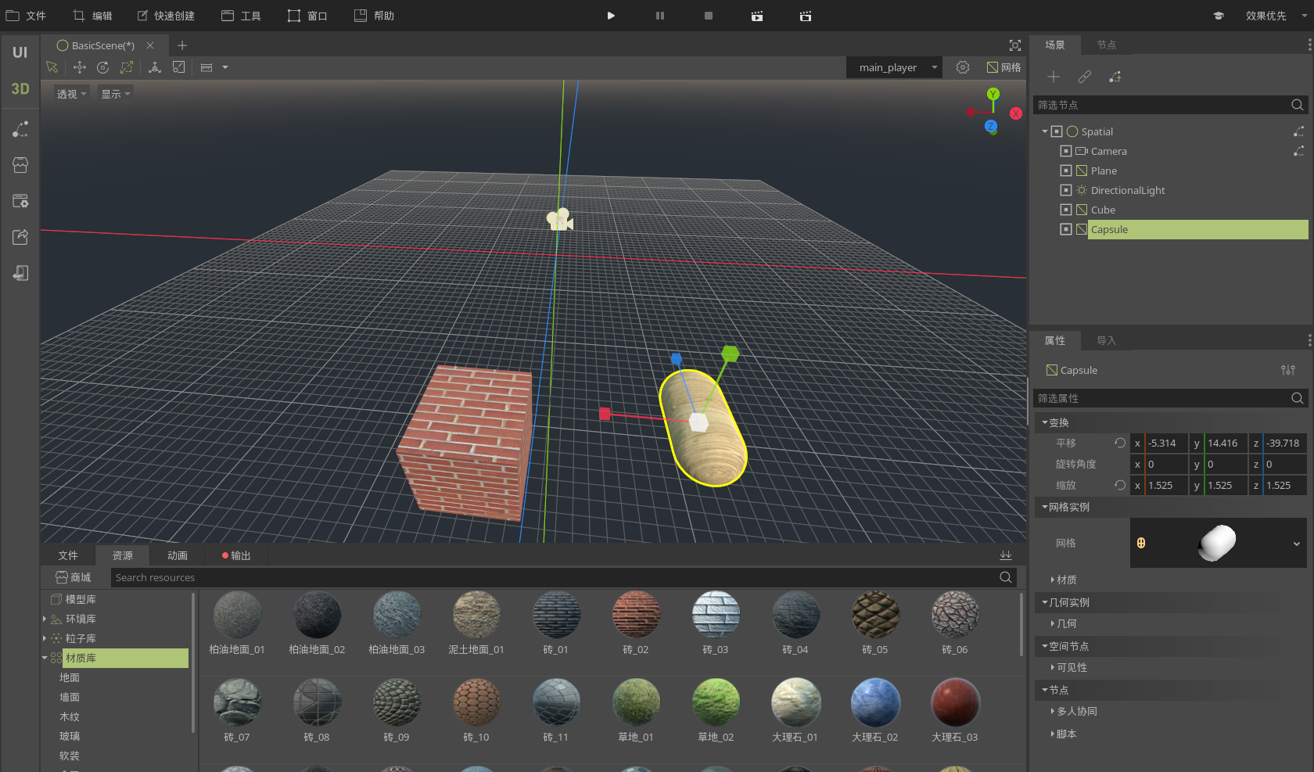The image size is (1314, 772).
Task: Open the export/publish sidebar icon
Action: coord(20,237)
